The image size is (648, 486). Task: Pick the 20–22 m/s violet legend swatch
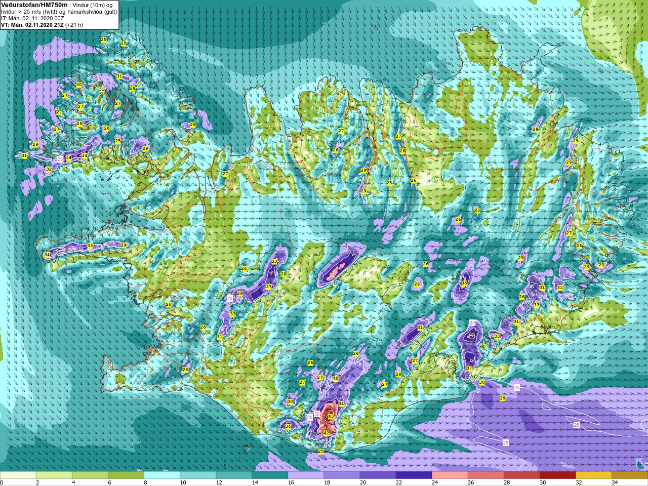click(378, 475)
